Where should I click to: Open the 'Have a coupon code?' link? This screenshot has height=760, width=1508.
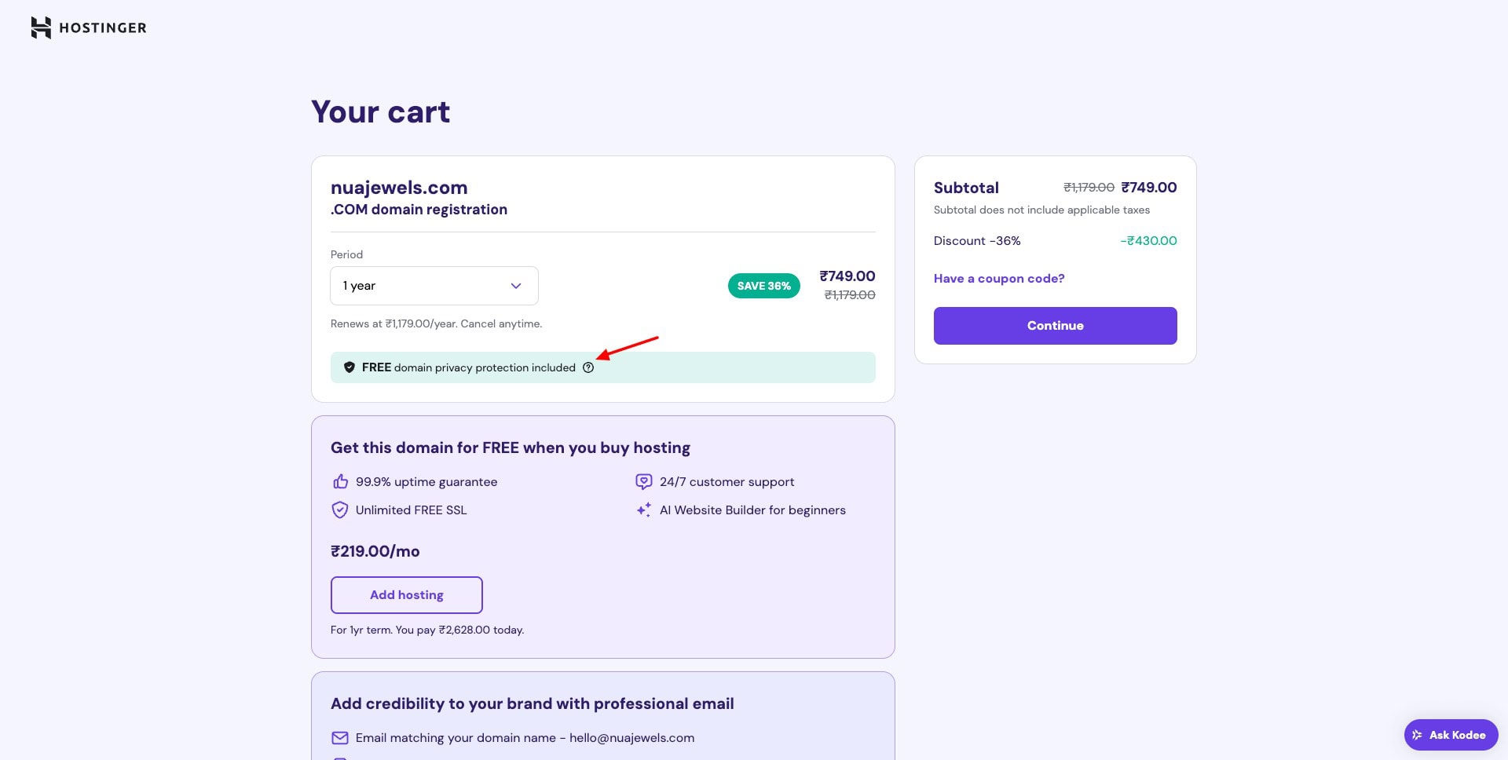(x=999, y=279)
